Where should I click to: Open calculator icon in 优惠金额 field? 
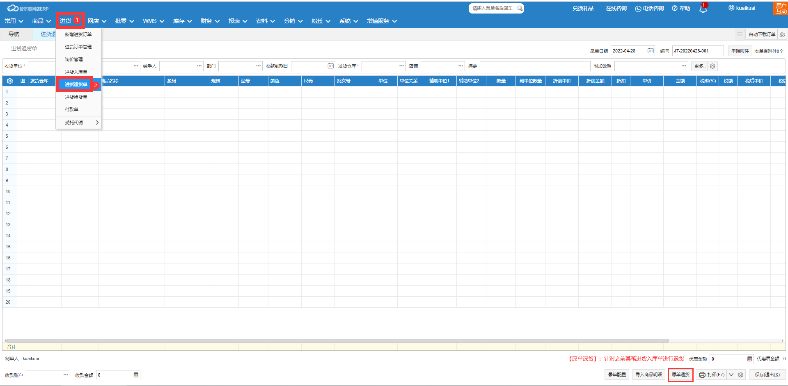pos(749,359)
